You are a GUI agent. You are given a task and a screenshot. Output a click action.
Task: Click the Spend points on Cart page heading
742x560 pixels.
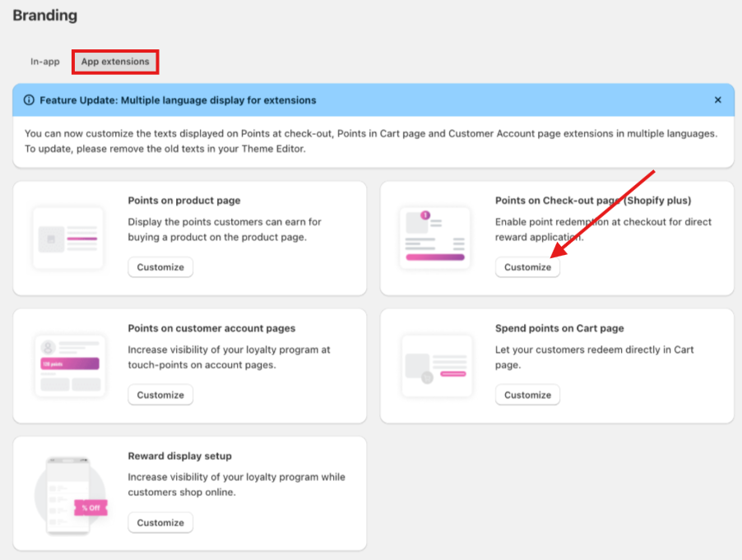(x=559, y=328)
